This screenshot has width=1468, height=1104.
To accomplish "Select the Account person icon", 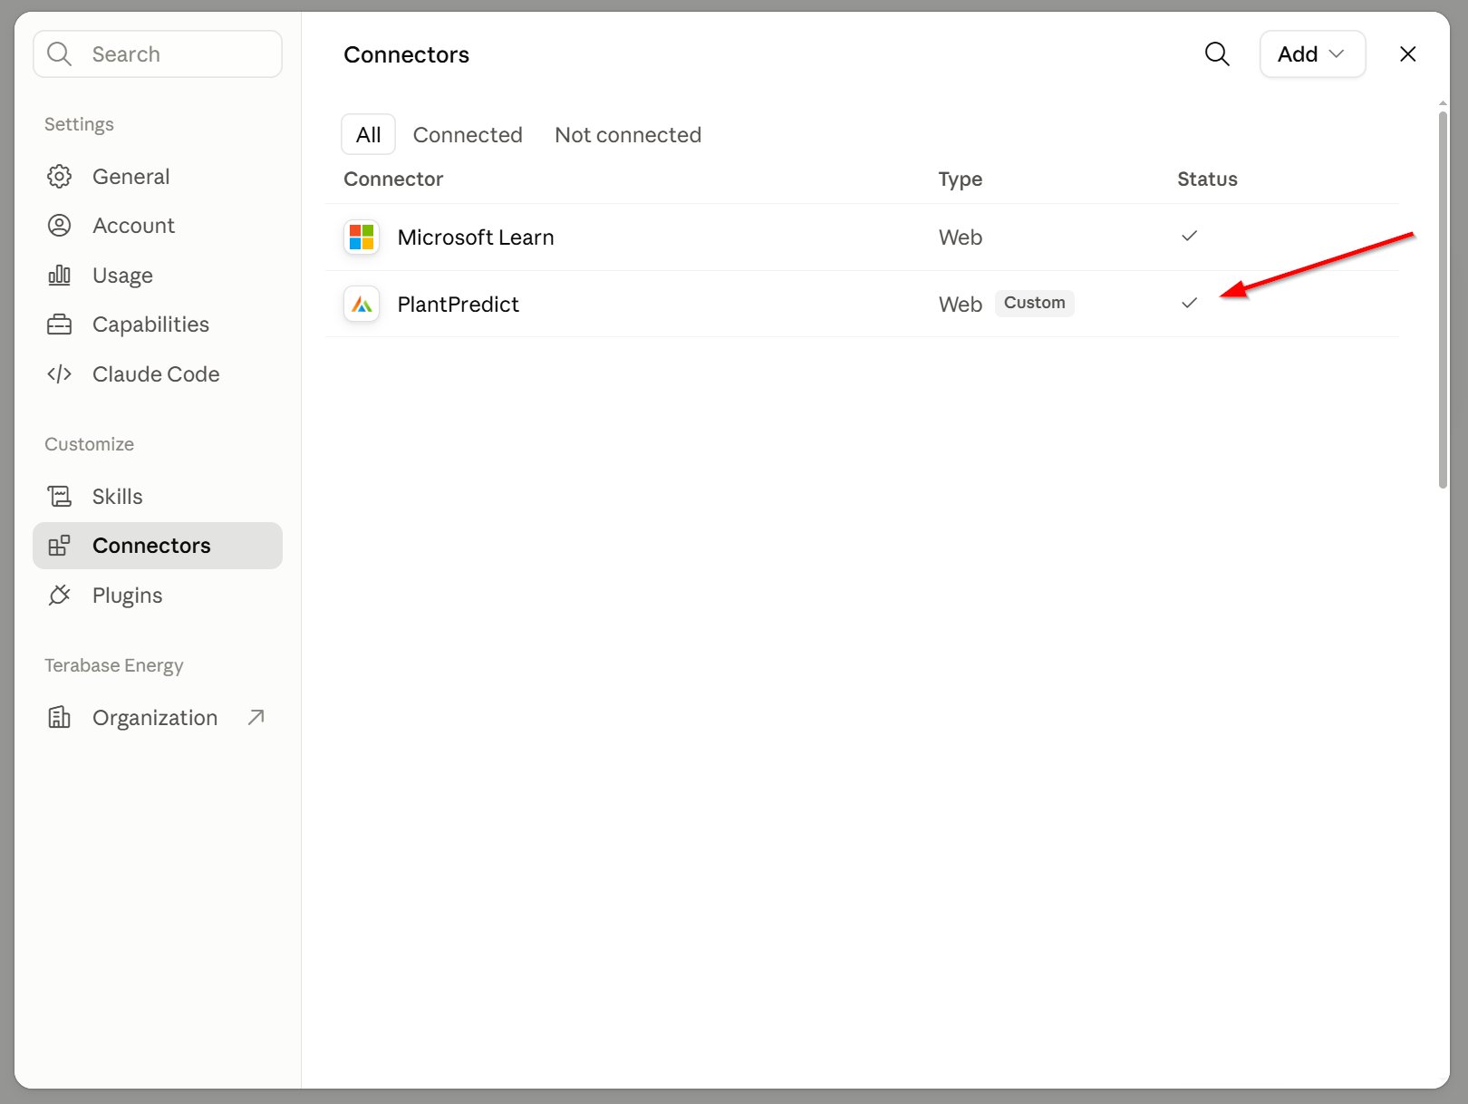I will pos(59,226).
